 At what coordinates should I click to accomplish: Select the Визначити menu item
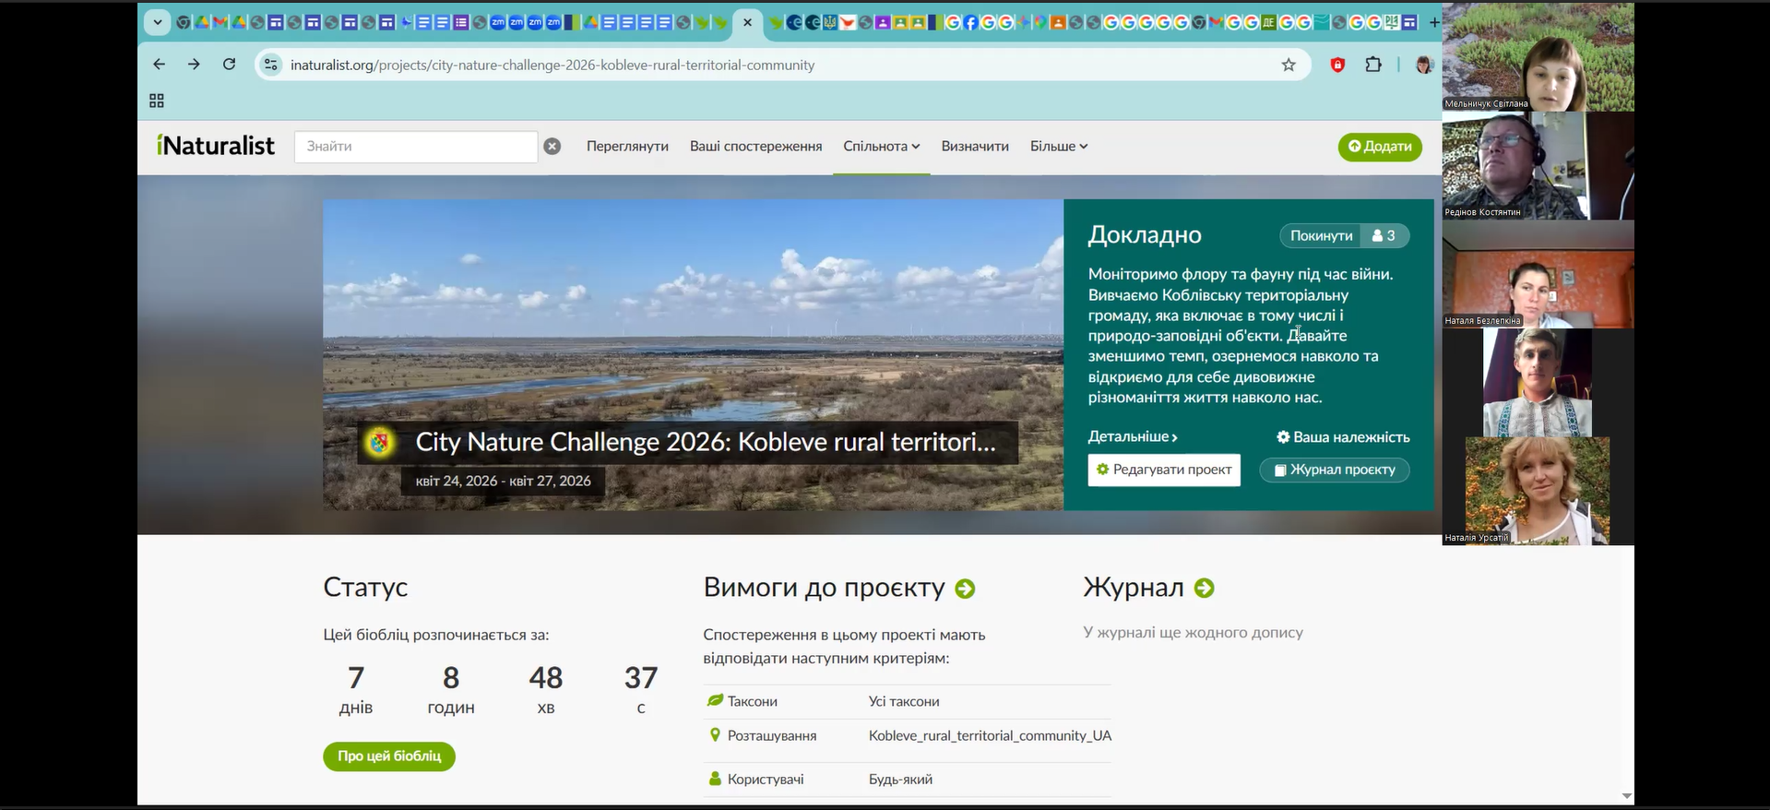pyautogui.click(x=975, y=147)
